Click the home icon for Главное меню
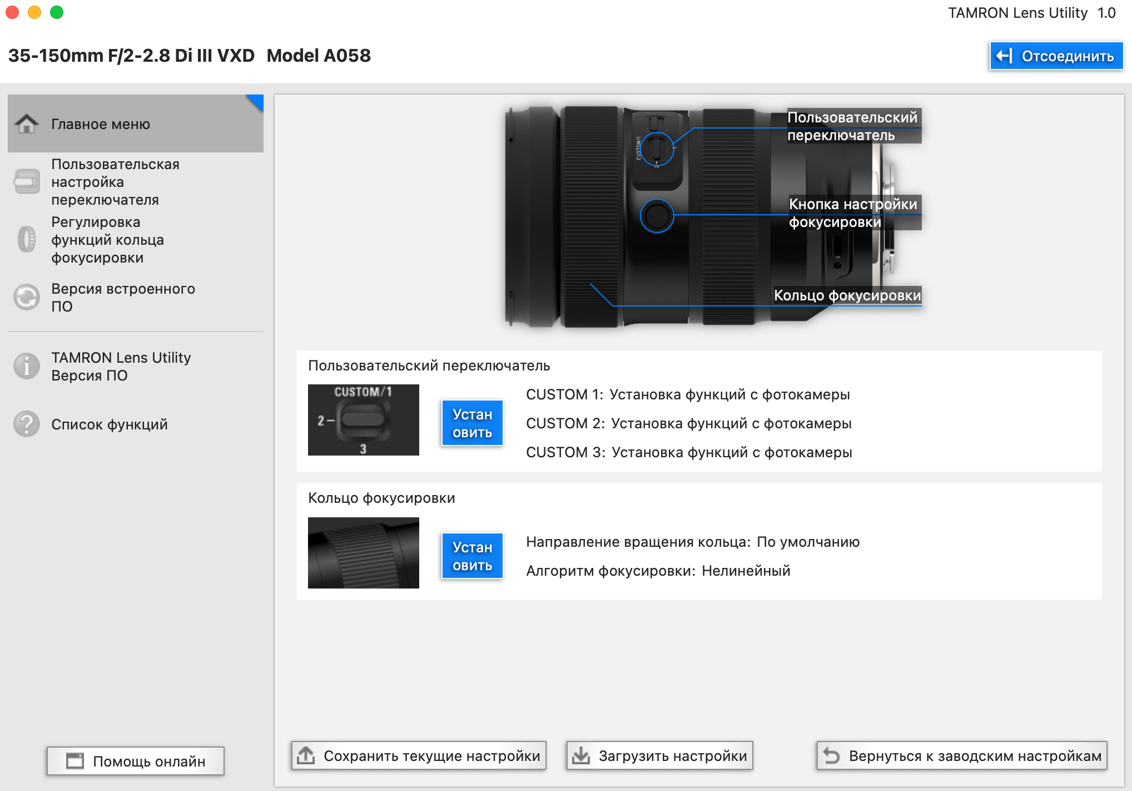 pos(26,123)
